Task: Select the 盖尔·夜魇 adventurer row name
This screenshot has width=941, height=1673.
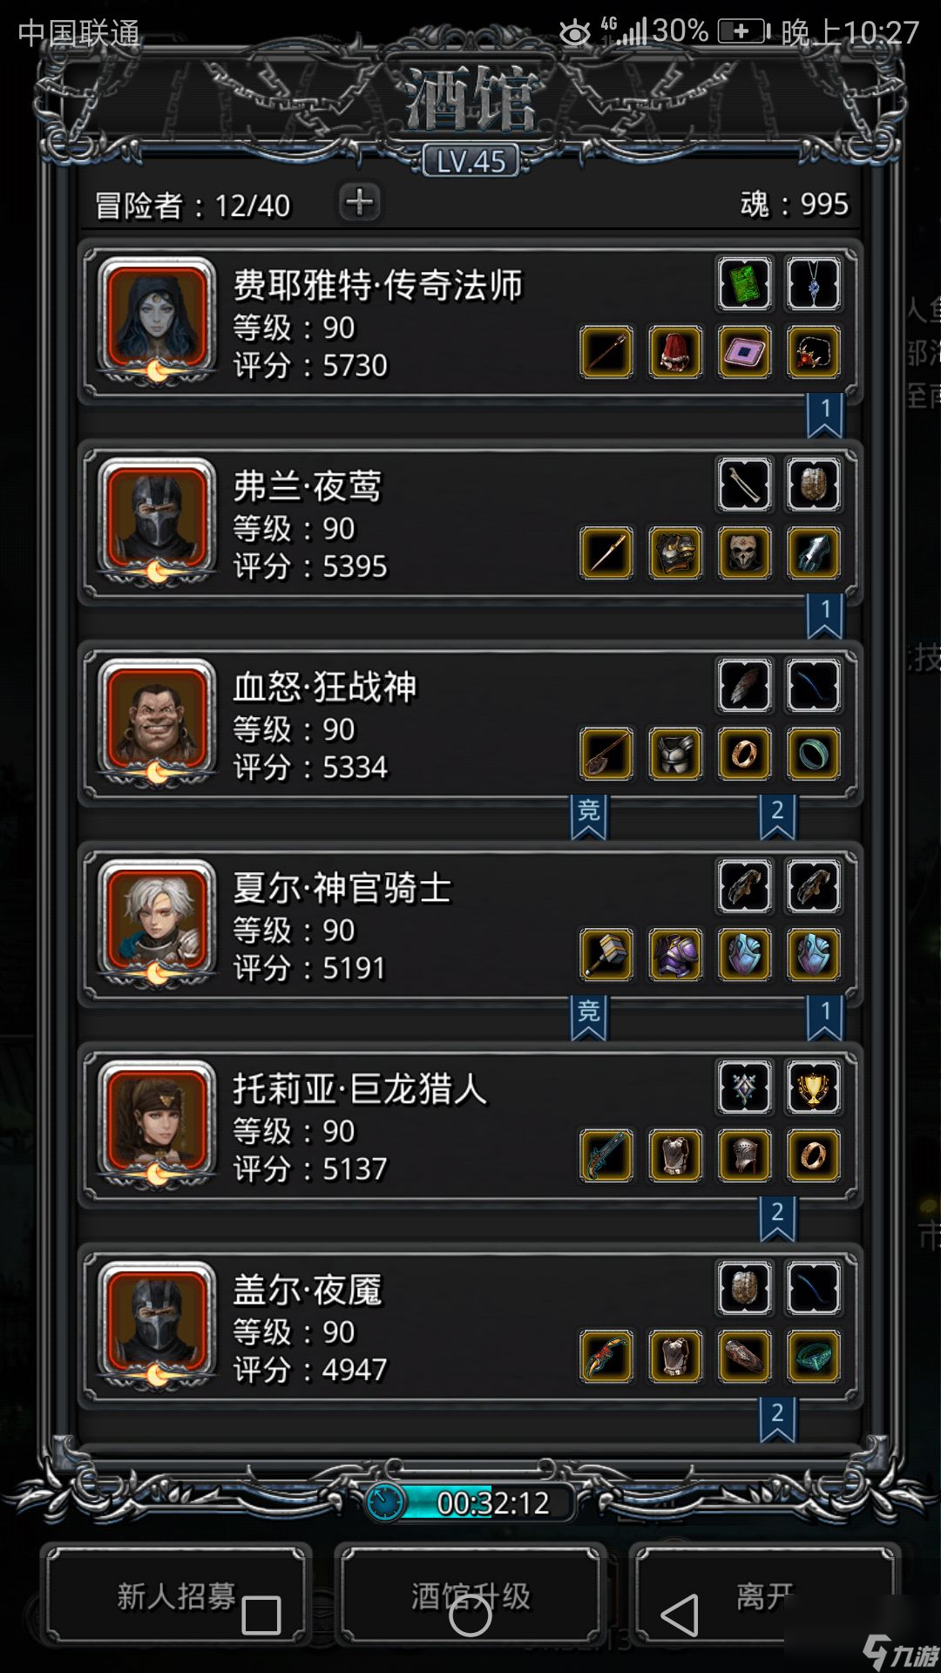Action: pos(308,1290)
